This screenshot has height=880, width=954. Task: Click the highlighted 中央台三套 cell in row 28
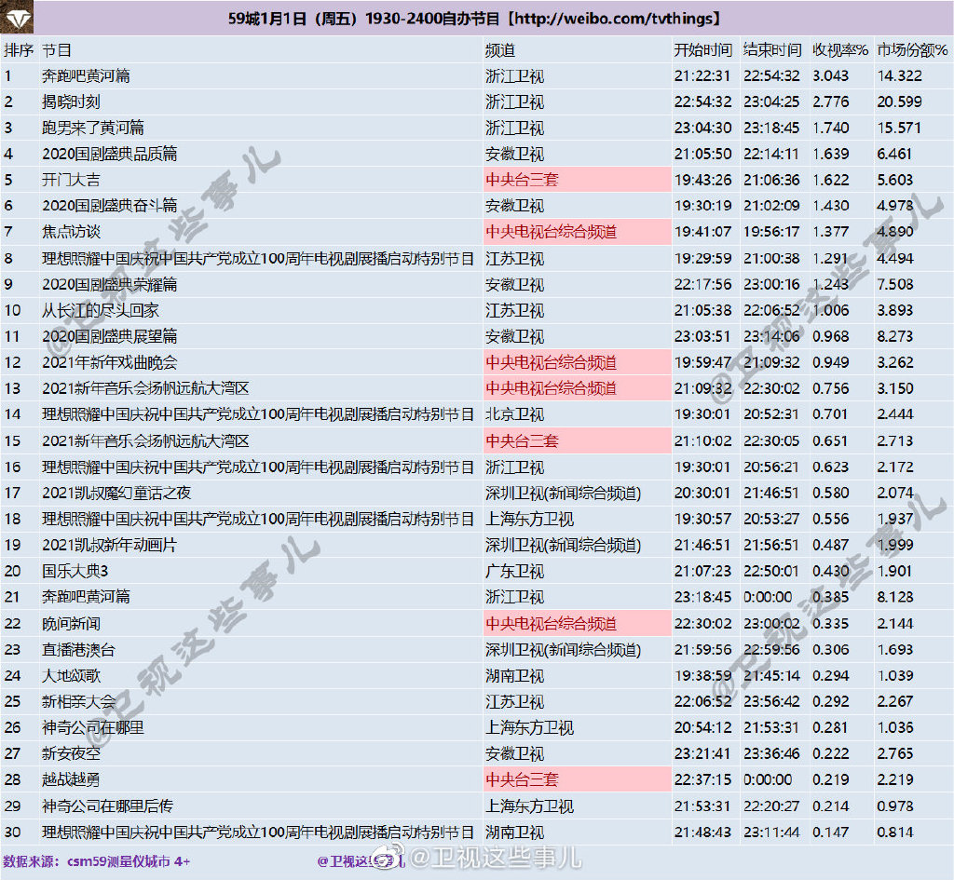tap(577, 779)
